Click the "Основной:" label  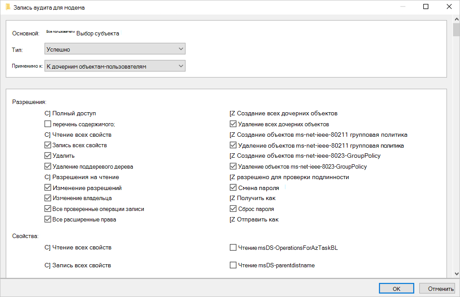click(25, 34)
